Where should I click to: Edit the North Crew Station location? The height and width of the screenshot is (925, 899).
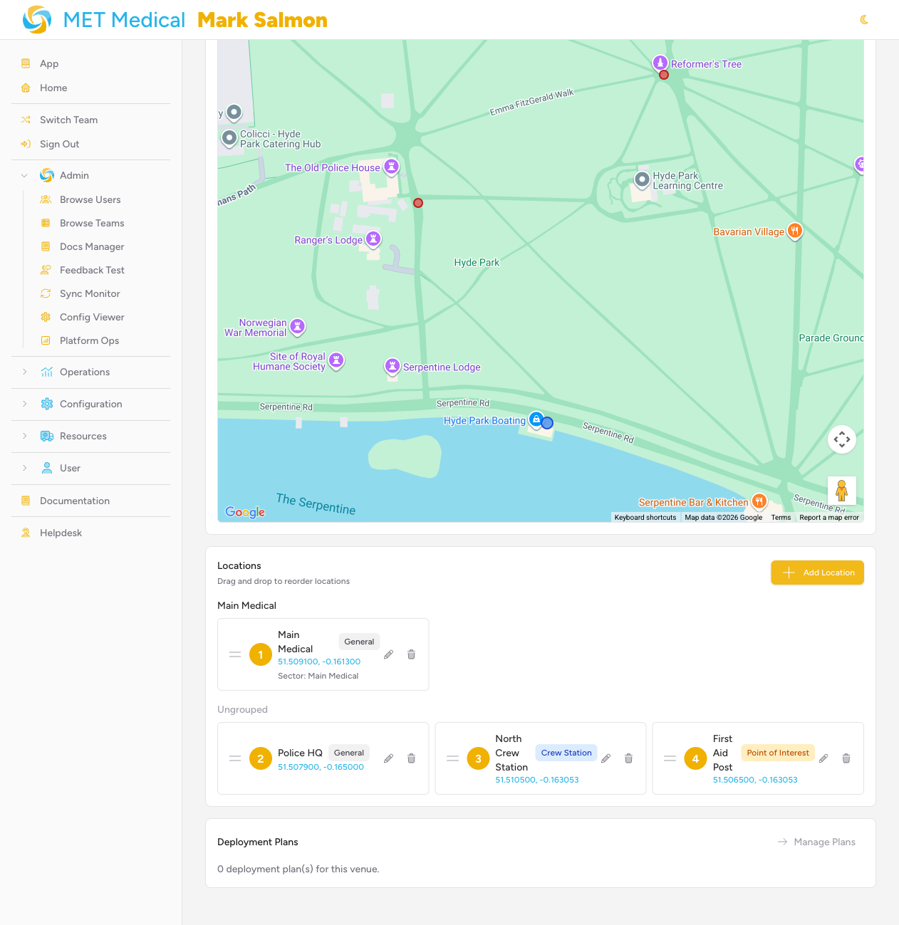(606, 758)
